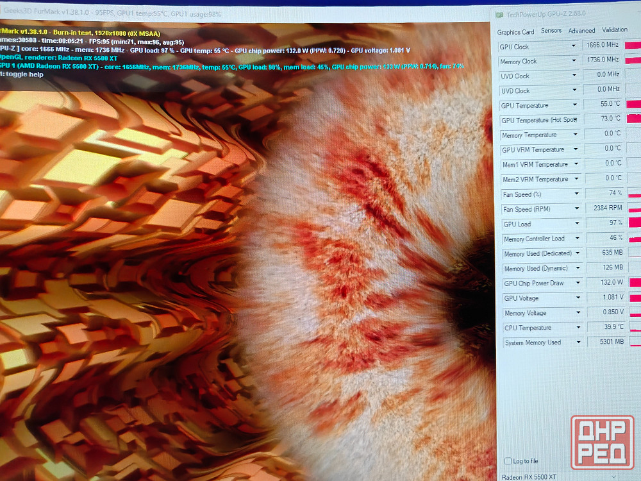The width and height of the screenshot is (641, 481).
Task: Open the Fan Speed (%) dropdown arrow
Action: coord(576,194)
